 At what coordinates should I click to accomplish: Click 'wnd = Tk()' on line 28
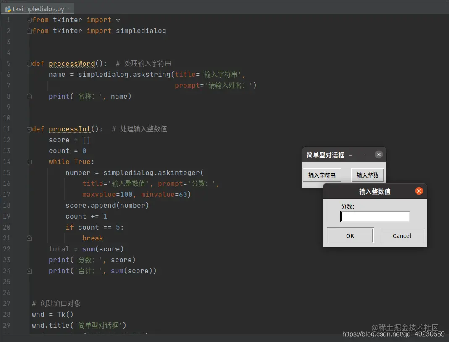pyautogui.click(x=53, y=314)
